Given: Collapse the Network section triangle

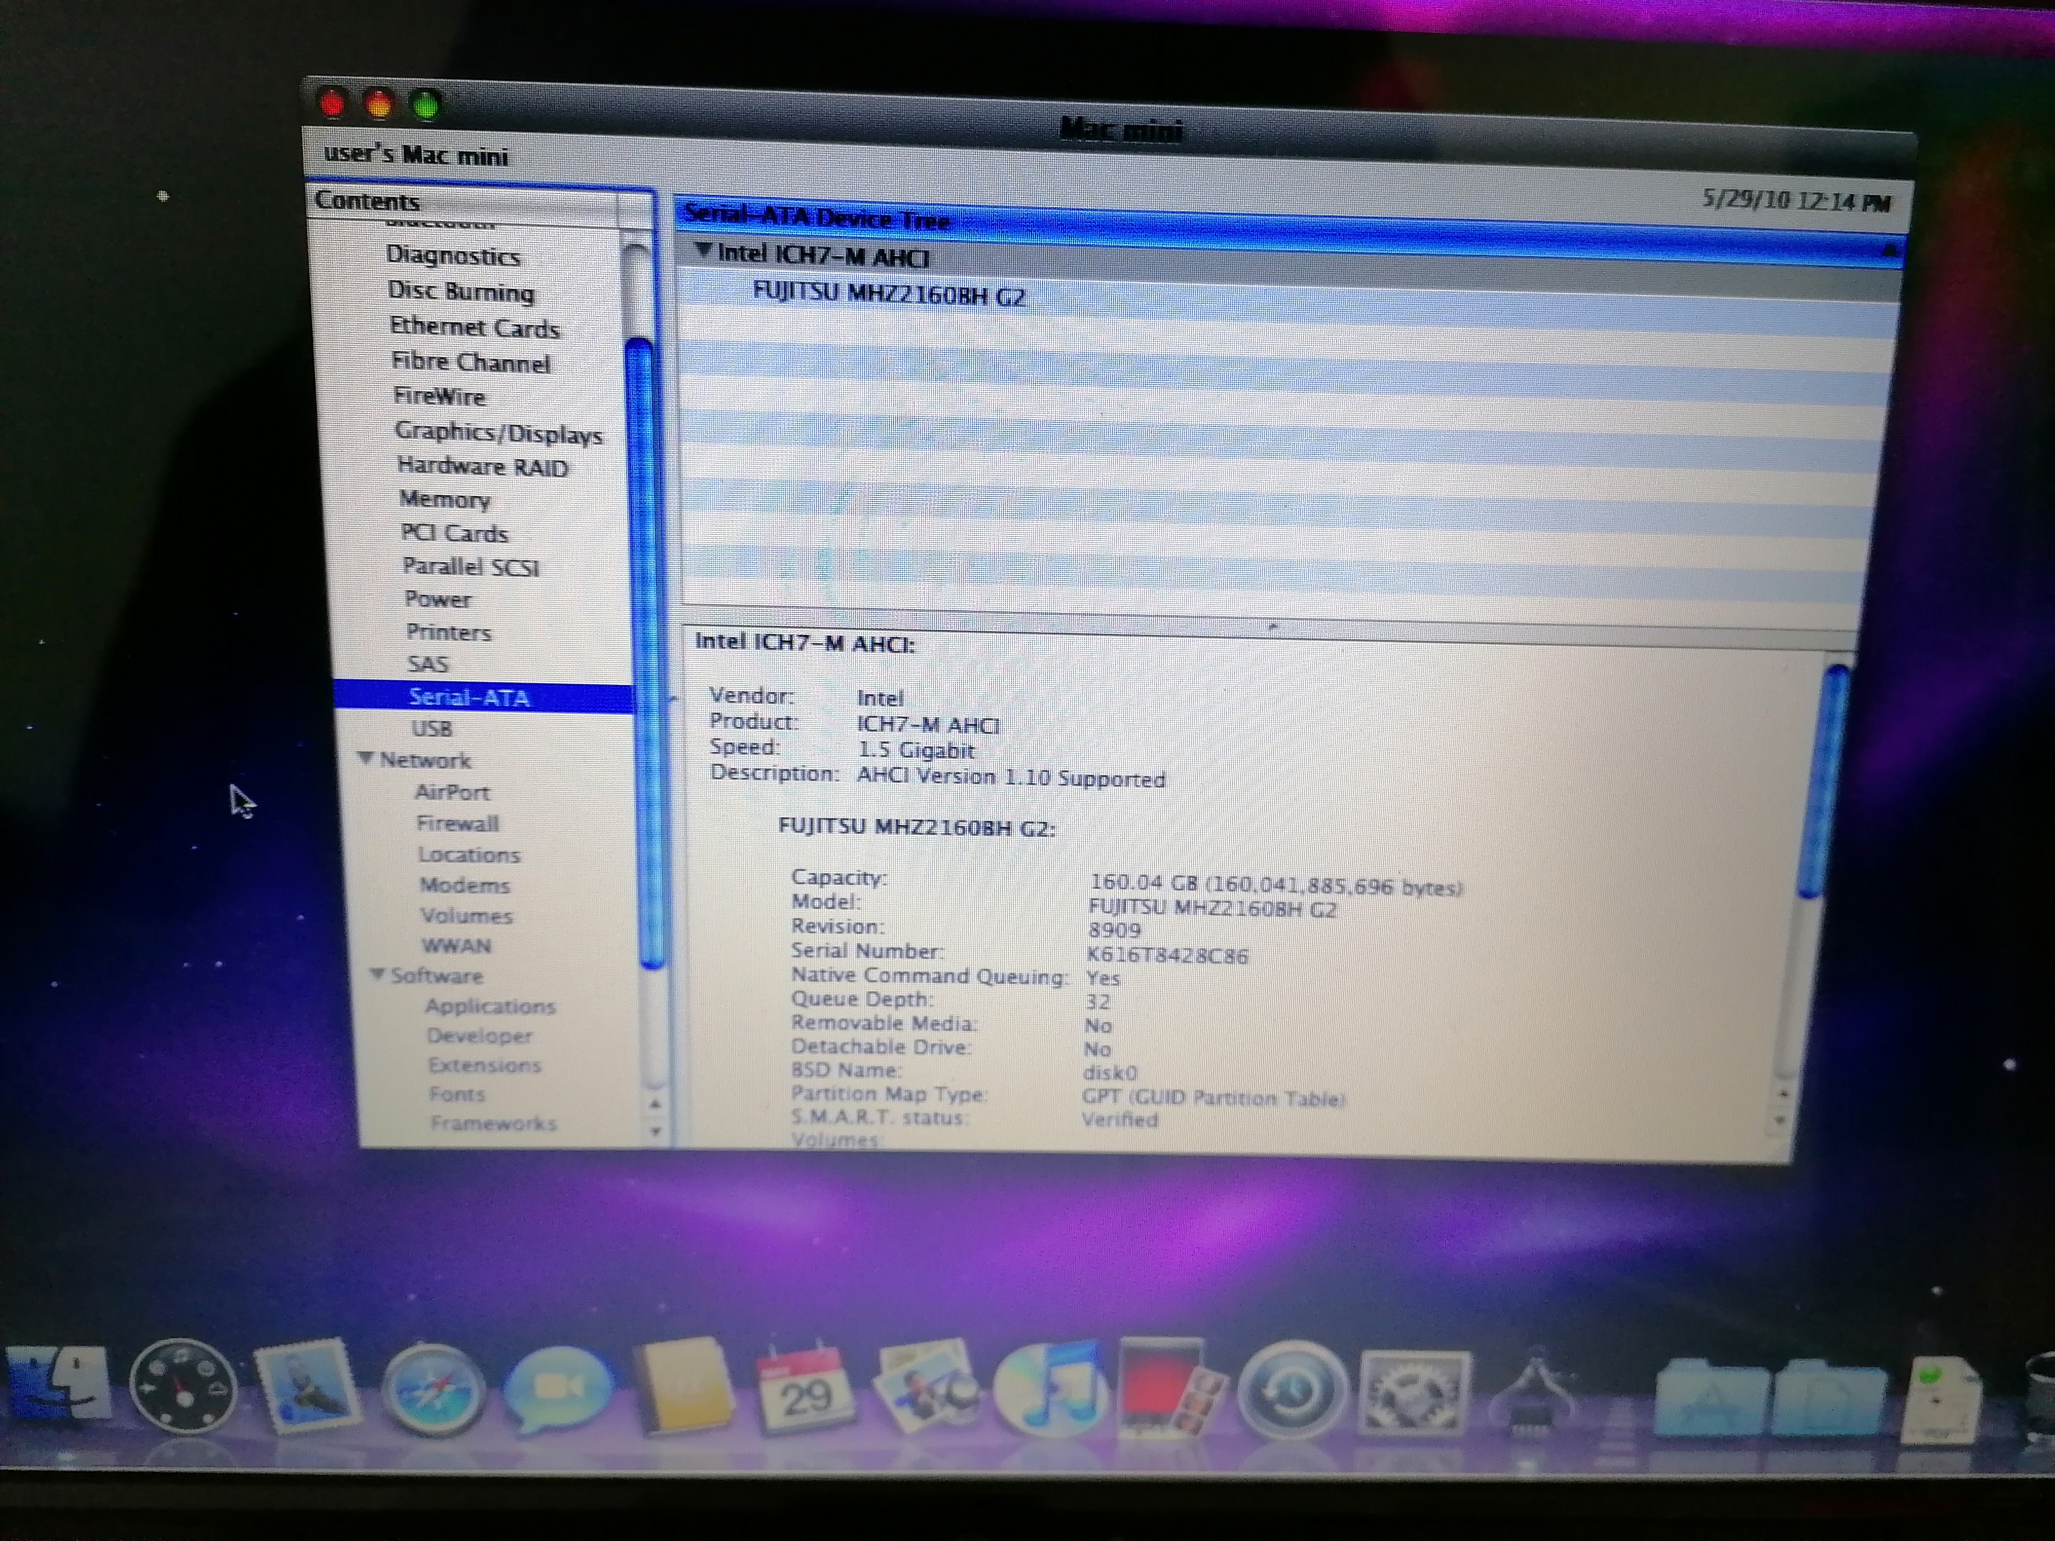Looking at the screenshot, I should click(366, 758).
